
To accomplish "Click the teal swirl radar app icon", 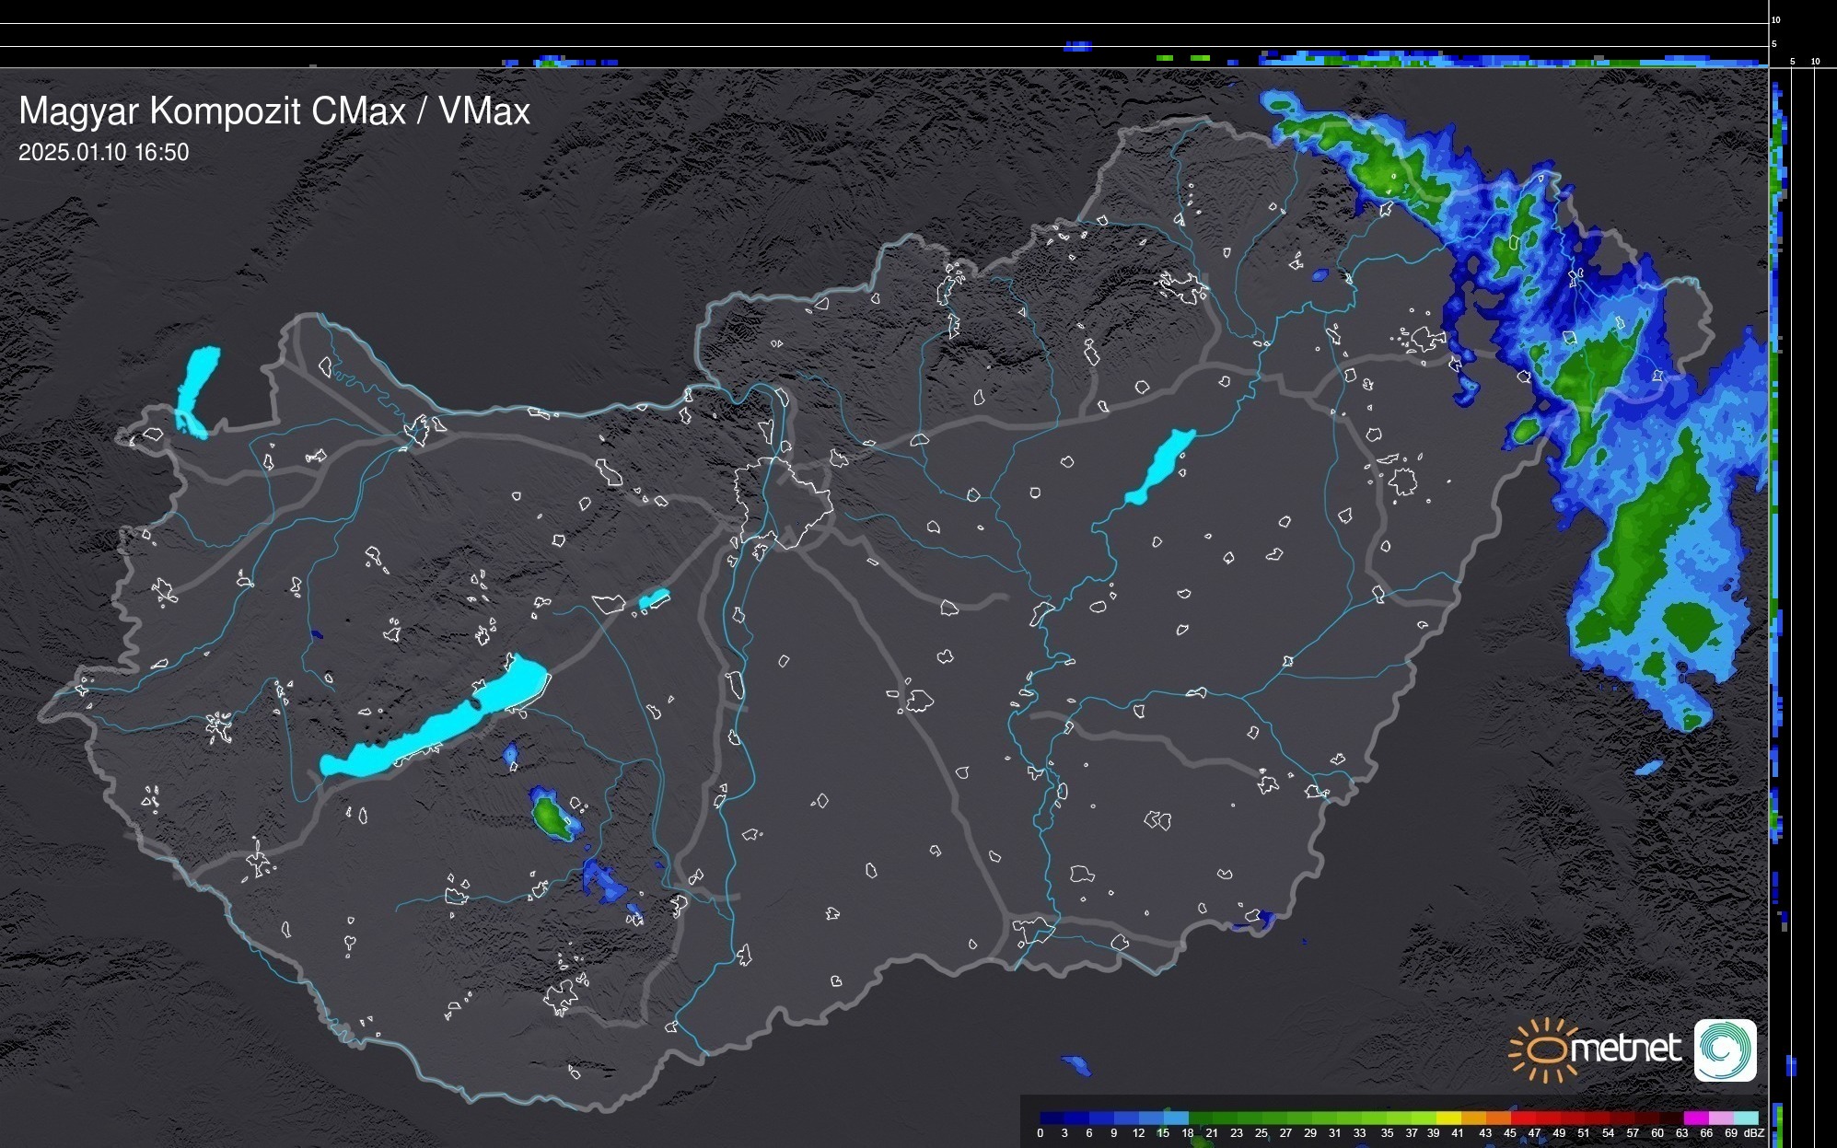I will click(1725, 1049).
